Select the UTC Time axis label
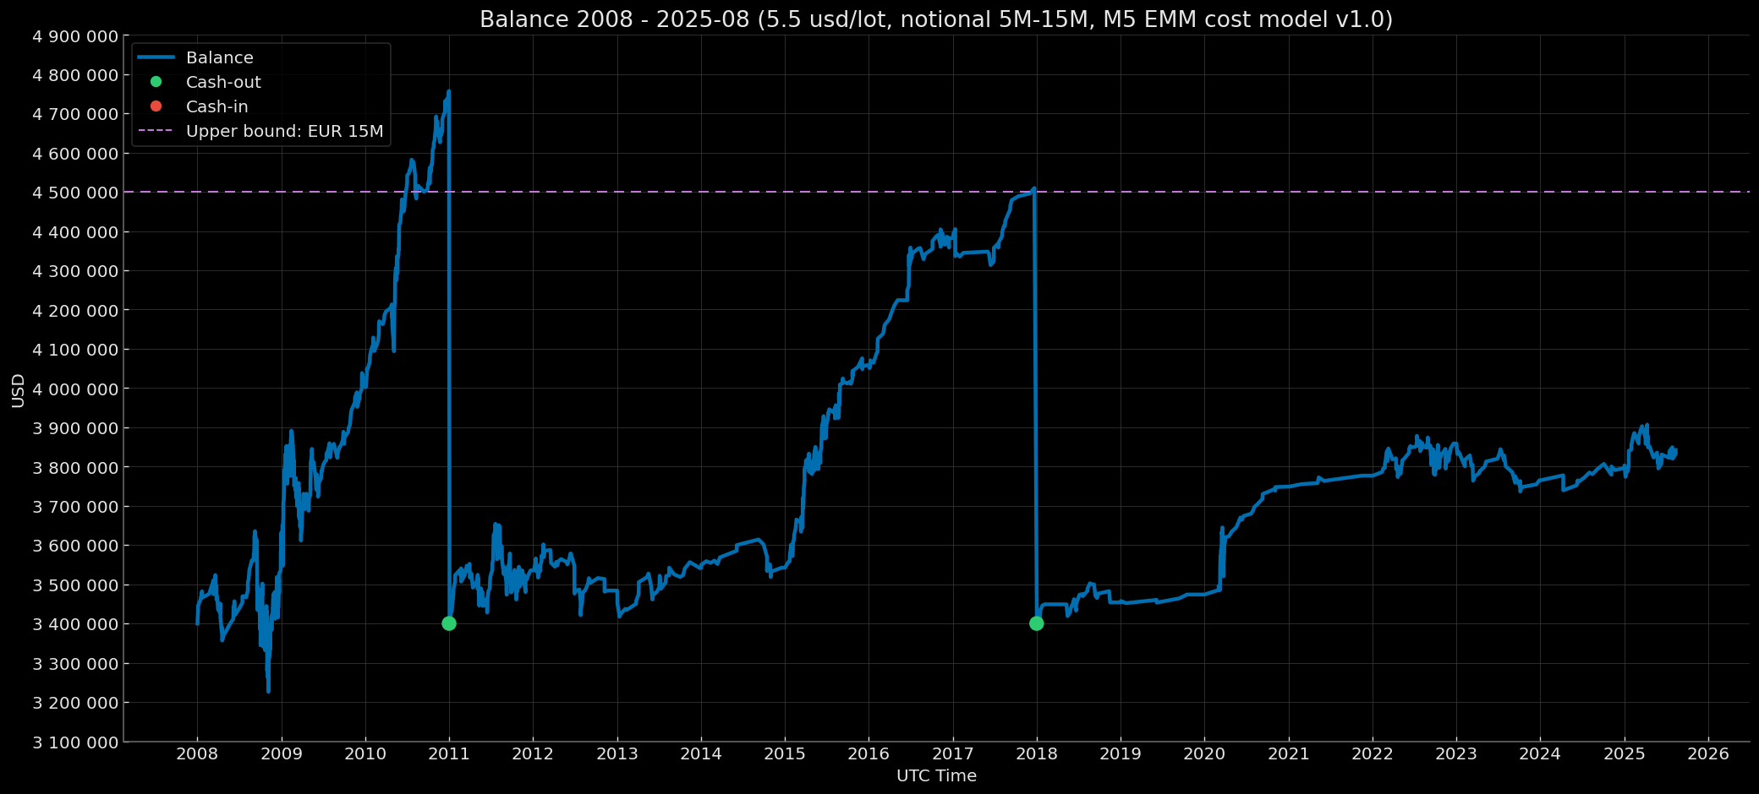The image size is (1759, 794). tap(935, 775)
